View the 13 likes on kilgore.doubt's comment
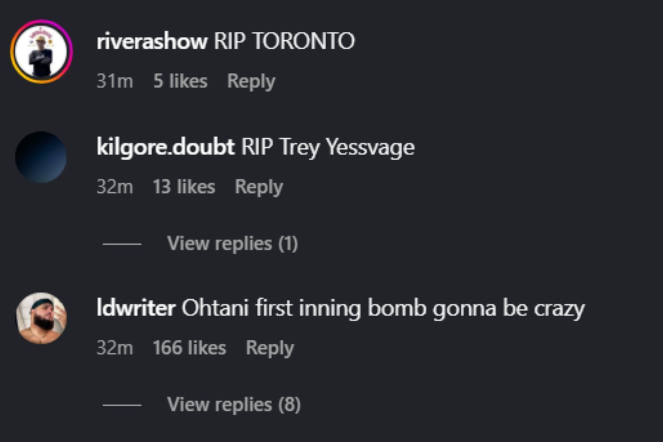Screen dimensions: 663x442 click(184, 187)
